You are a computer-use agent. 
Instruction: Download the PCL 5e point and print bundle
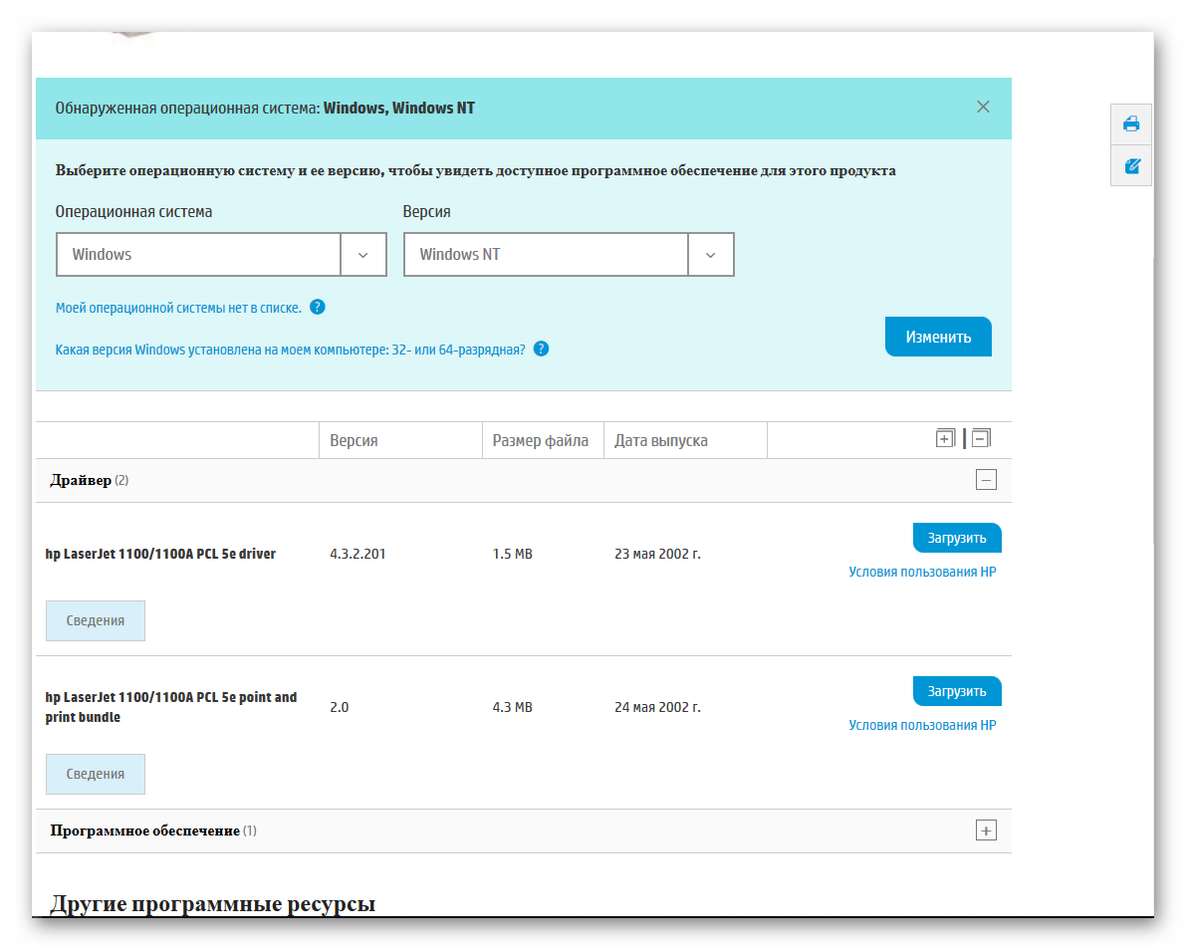point(957,691)
